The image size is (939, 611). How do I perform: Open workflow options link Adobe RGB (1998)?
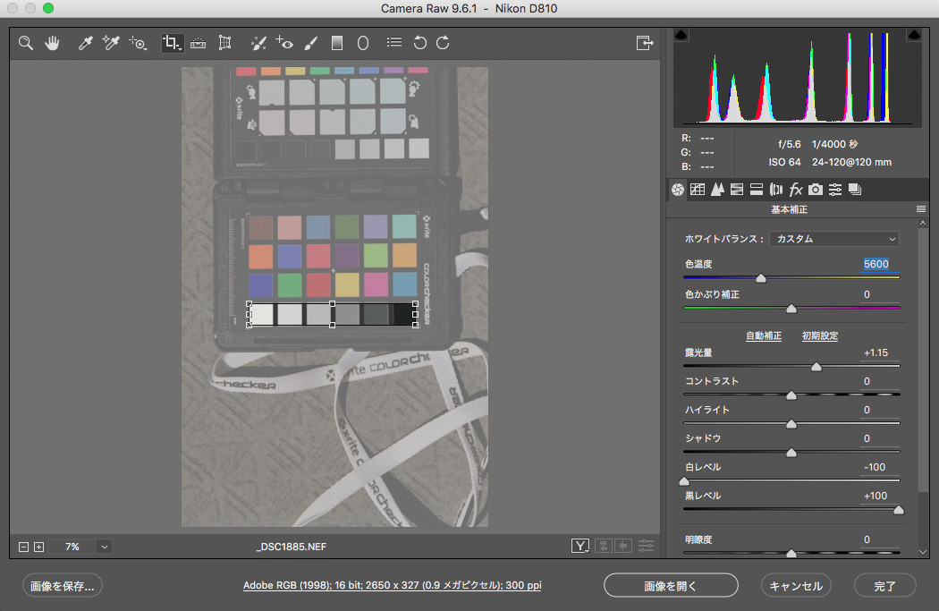393,585
